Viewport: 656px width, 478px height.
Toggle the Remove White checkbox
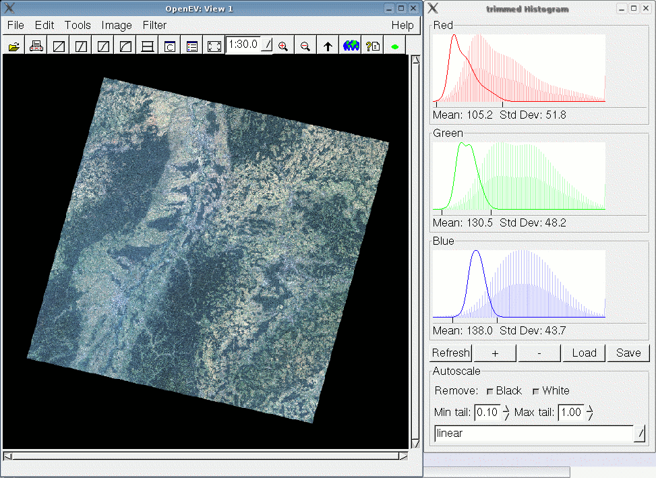536,391
